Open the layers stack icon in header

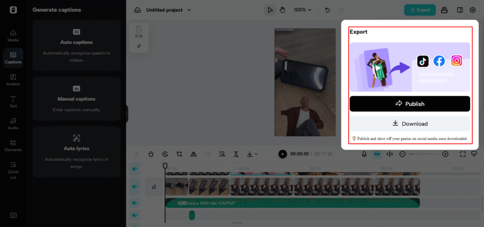444,10
